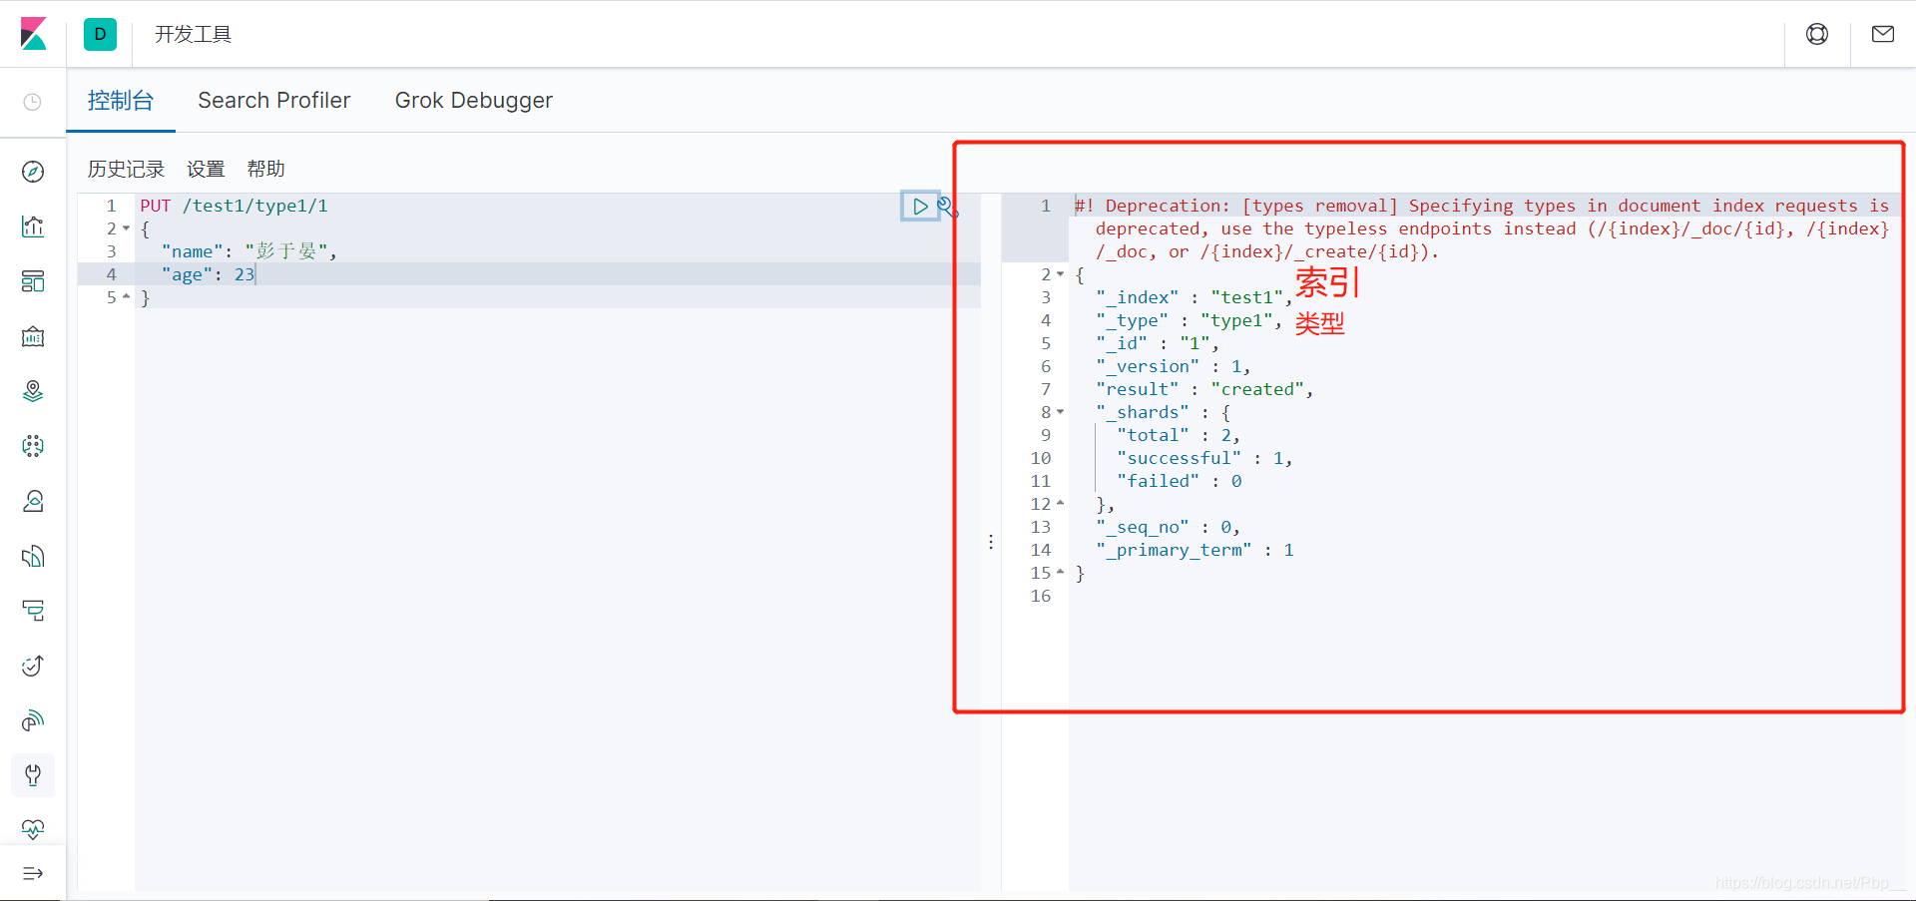
Task: Switch to the Search Profiler tab
Action: 274,101
